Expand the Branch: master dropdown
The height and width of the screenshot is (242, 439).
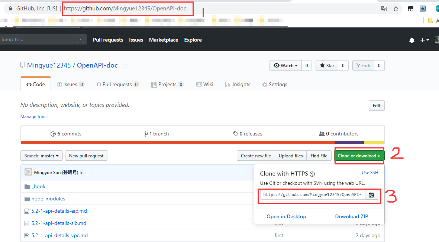[41, 156]
